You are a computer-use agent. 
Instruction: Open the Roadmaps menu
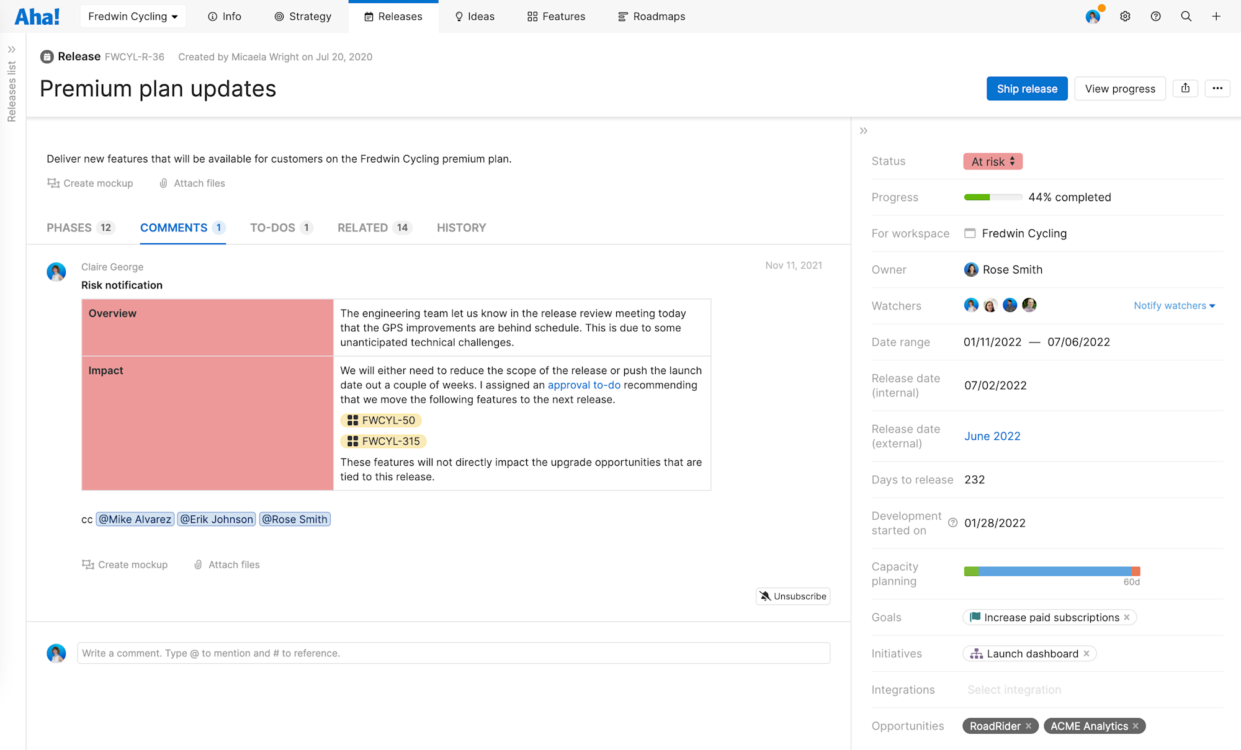(652, 17)
